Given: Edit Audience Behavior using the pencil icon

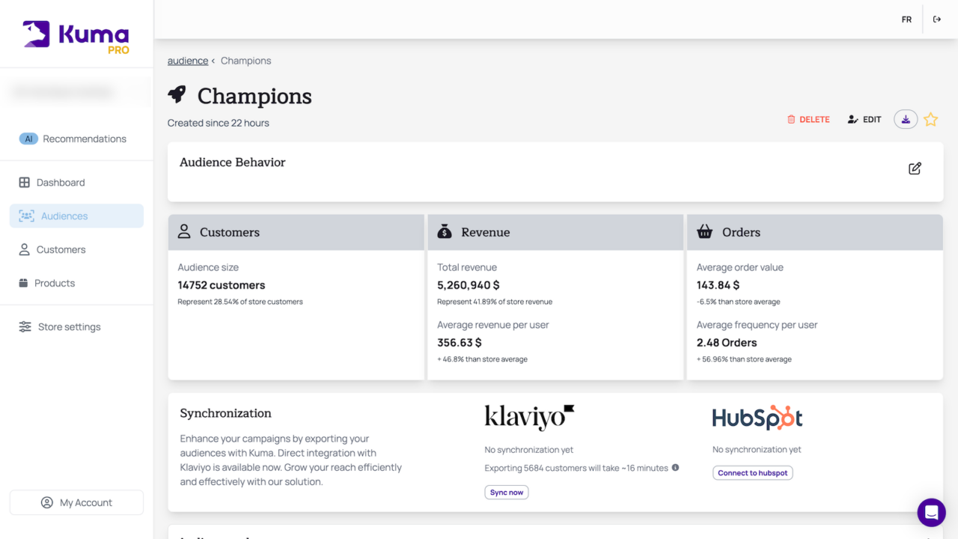Looking at the screenshot, I should click(x=914, y=168).
